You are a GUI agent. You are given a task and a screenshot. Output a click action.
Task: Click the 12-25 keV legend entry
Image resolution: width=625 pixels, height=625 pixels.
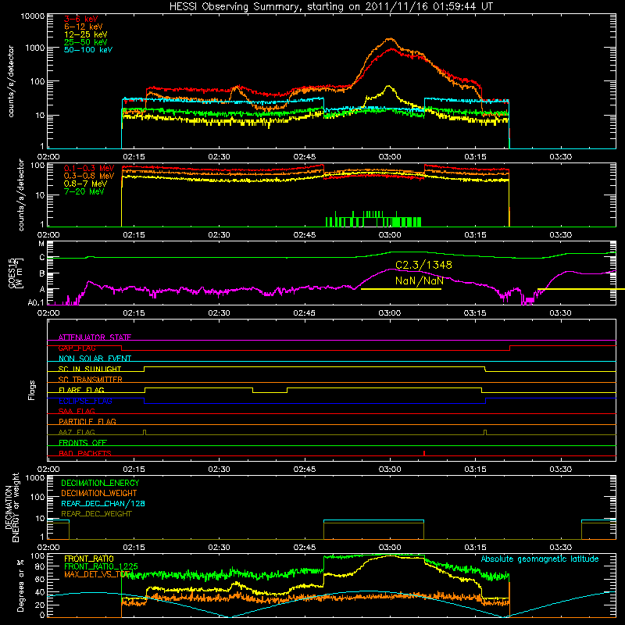click(86, 34)
